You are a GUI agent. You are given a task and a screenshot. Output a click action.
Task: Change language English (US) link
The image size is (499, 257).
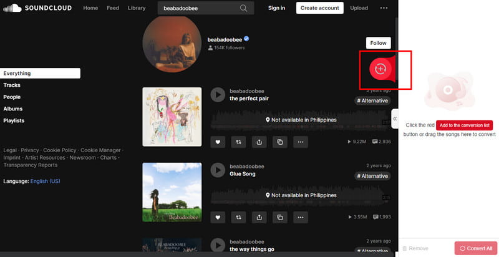pos(45,182)
